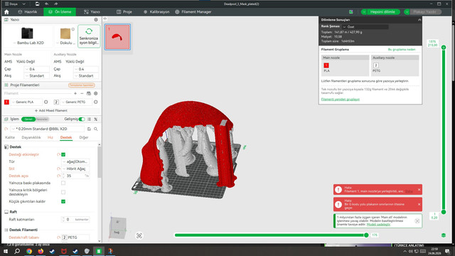Select the Diğer settings tab
This screenshot has height=256, width=455.
click(x=84, y=137)
